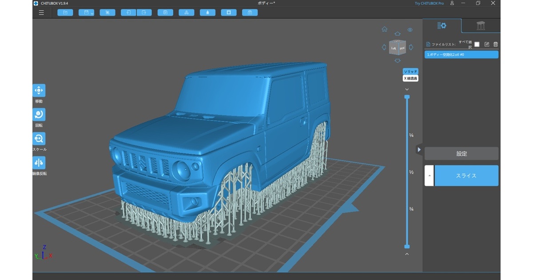Click the top handle of layer slider
Screen dimensions: 533x280
tap(407, 96)
